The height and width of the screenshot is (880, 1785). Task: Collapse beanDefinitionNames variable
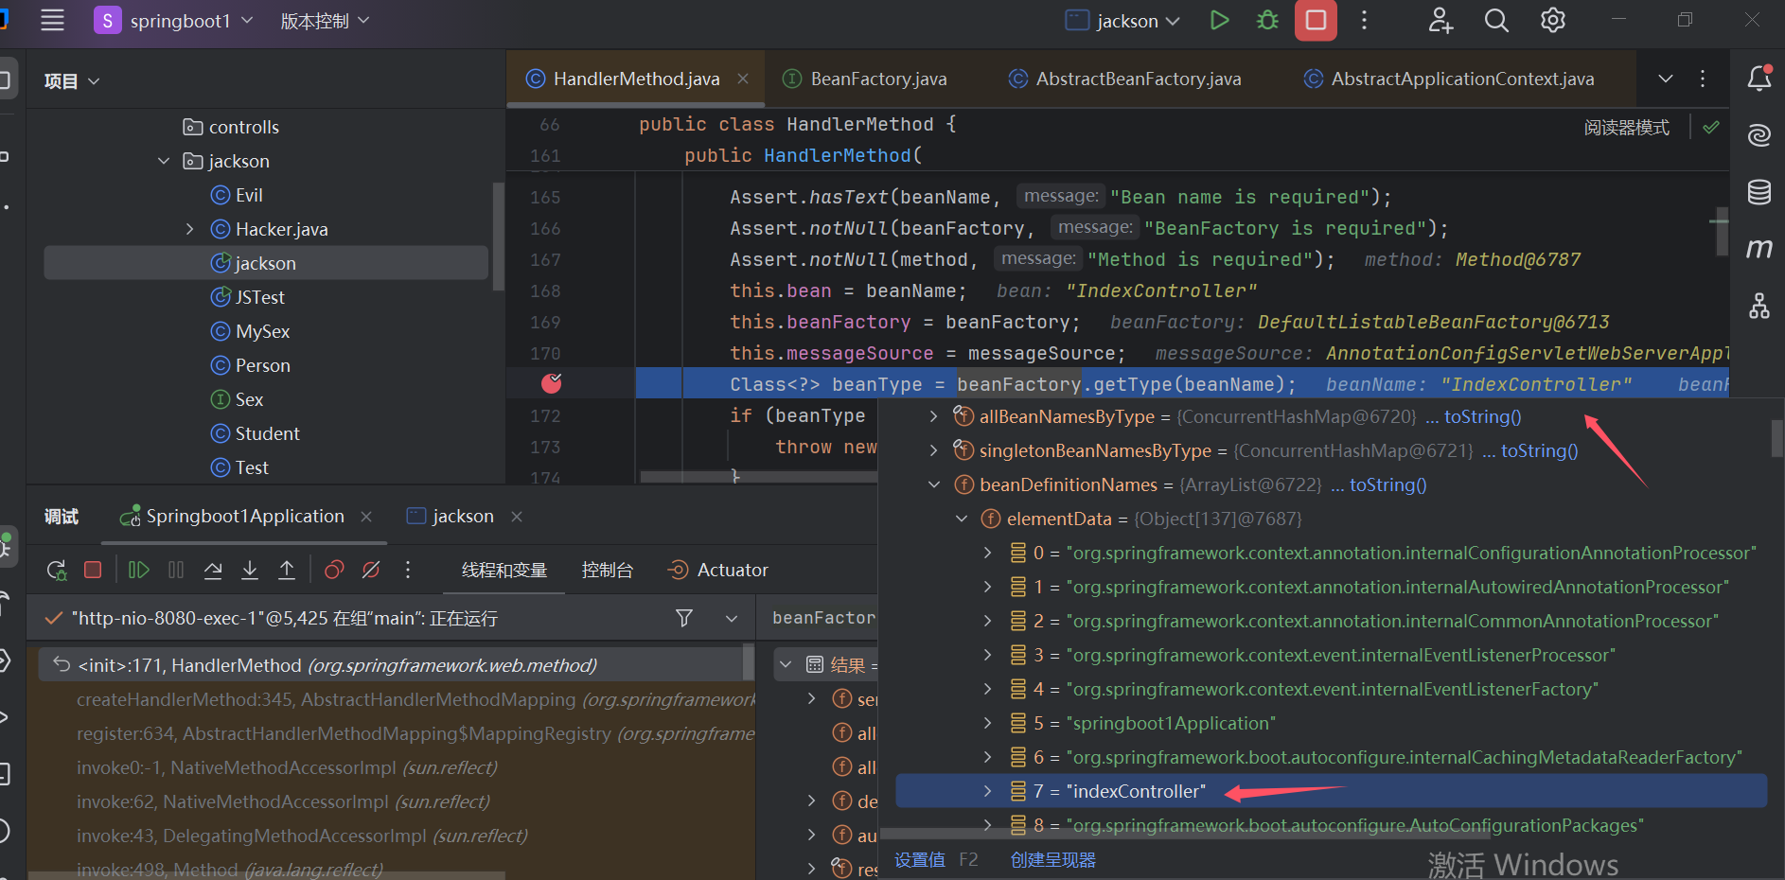[934, 484]
